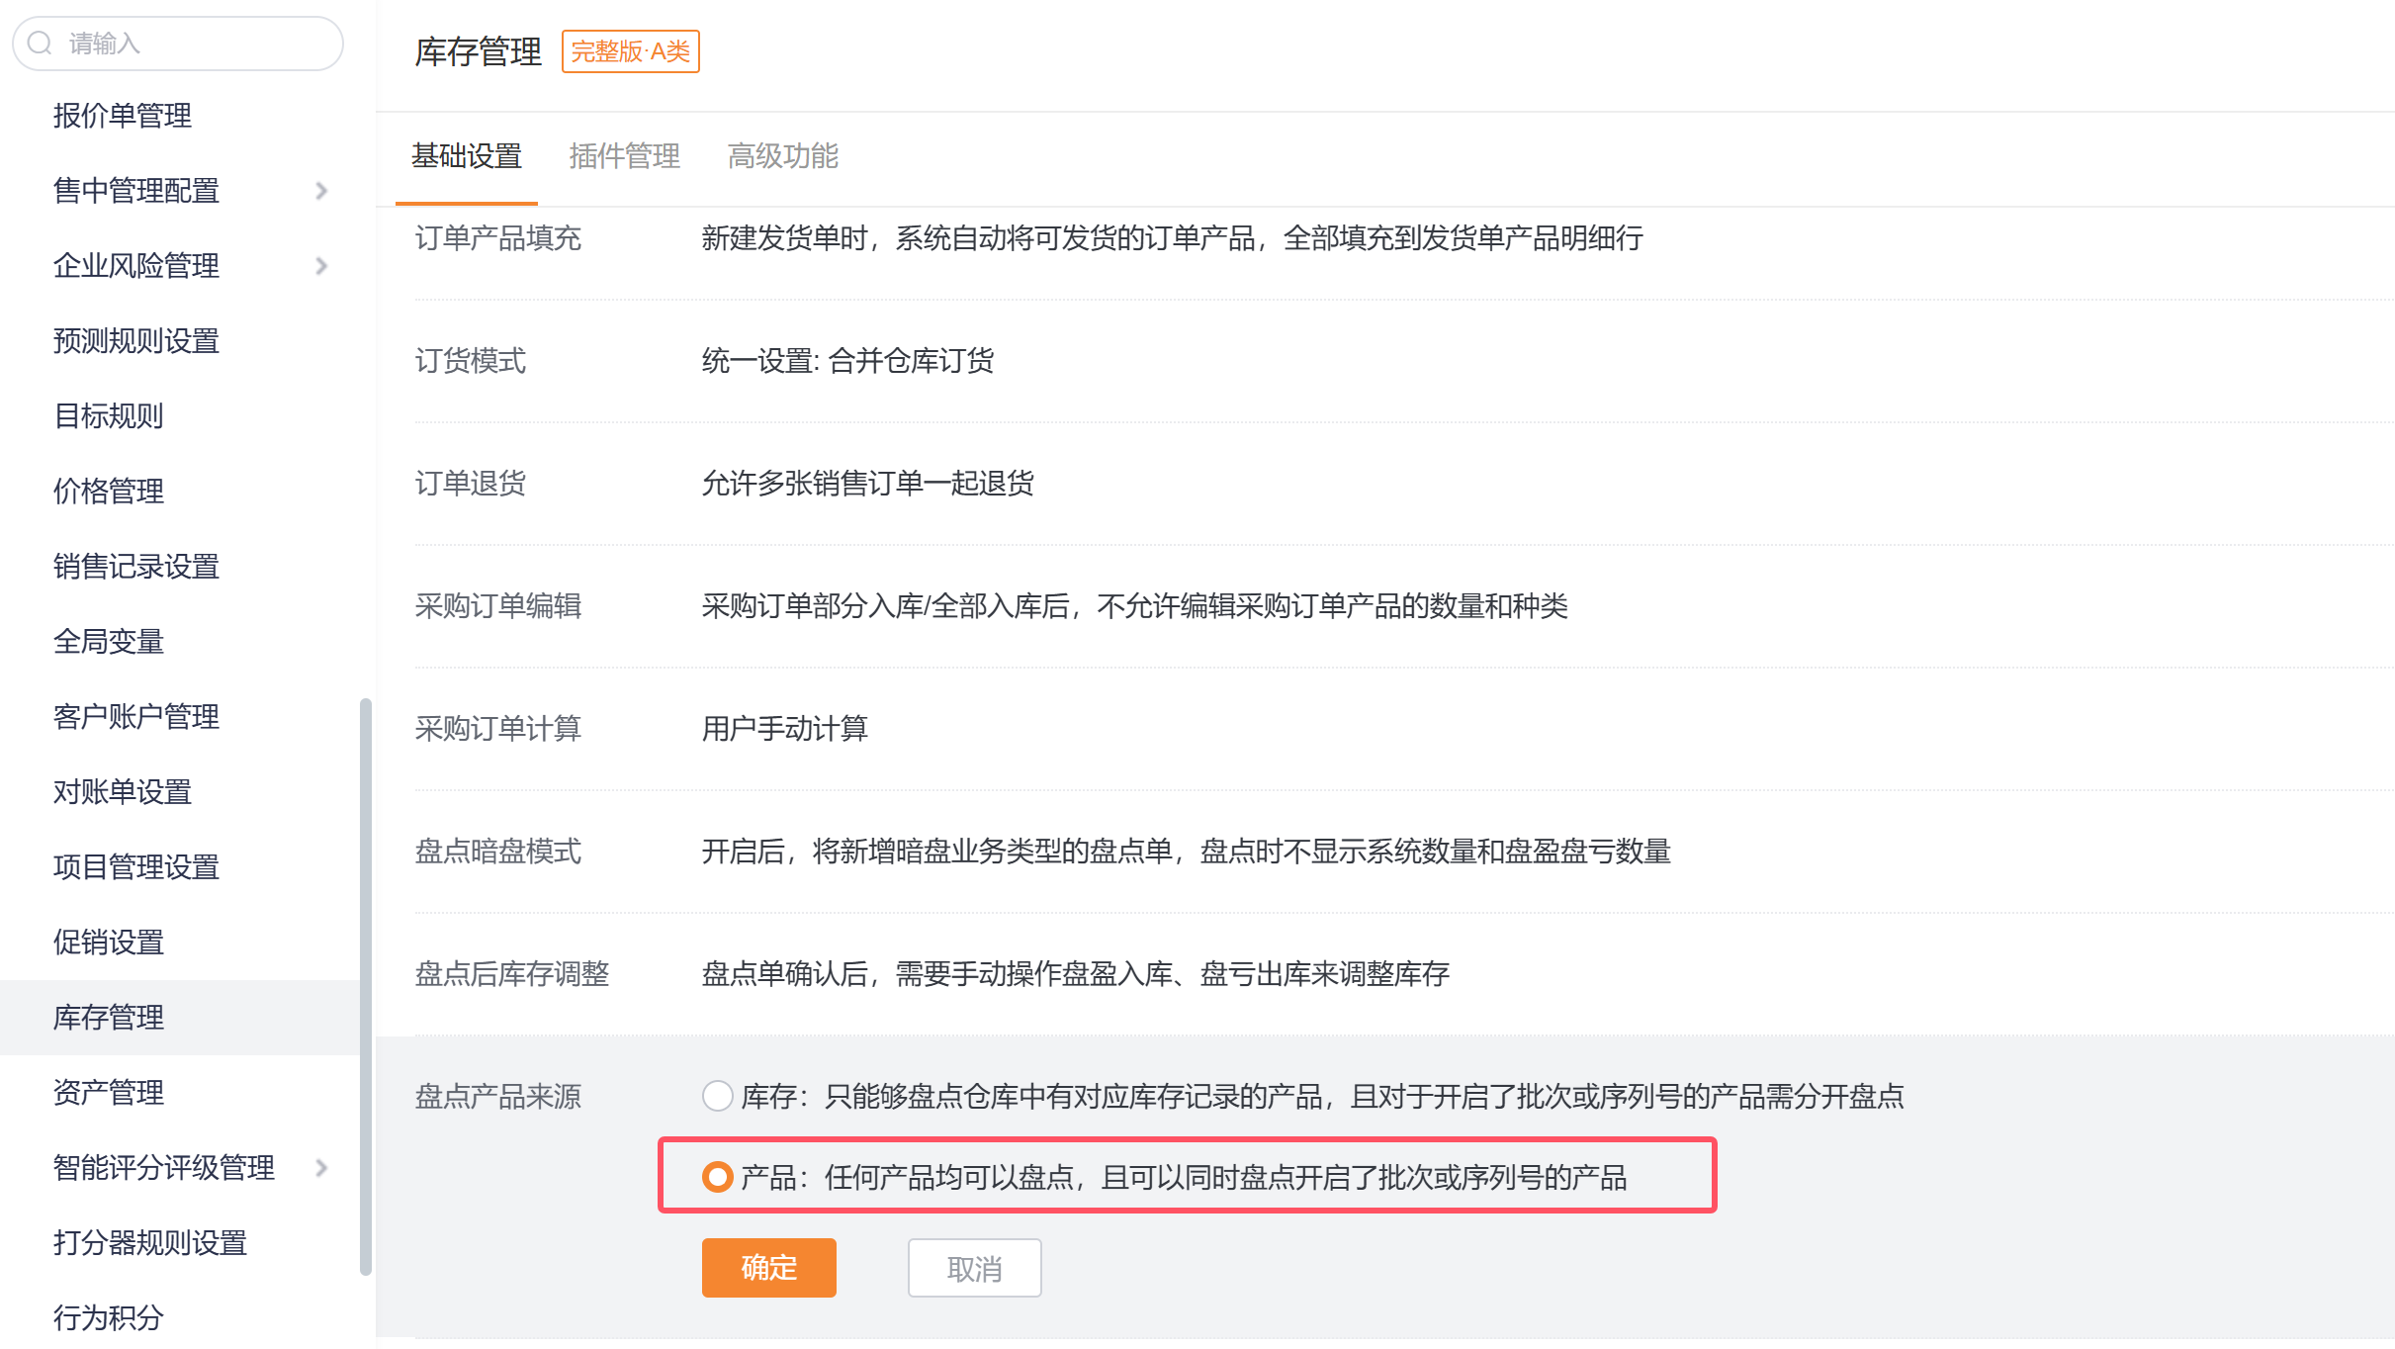Open 客户账户管理 sidebar item
This screenshot has width=2395, height=1349.
pos(136,717)
